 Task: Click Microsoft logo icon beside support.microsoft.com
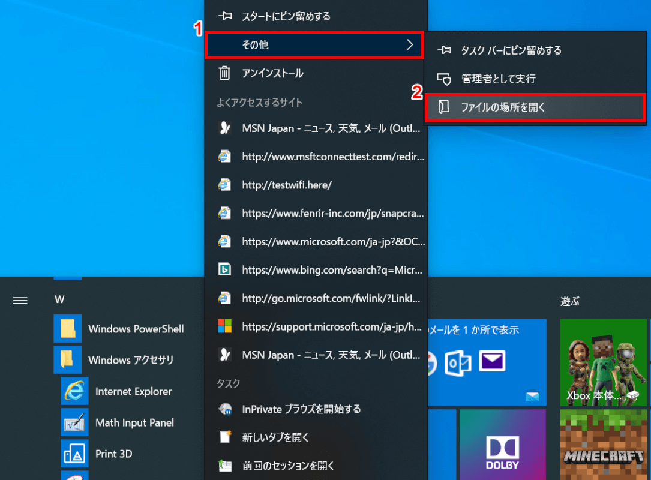pos(224,326)
